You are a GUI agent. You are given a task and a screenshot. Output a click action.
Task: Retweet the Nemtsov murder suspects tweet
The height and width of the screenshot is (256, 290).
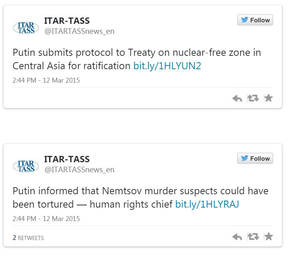pos(253,237)
